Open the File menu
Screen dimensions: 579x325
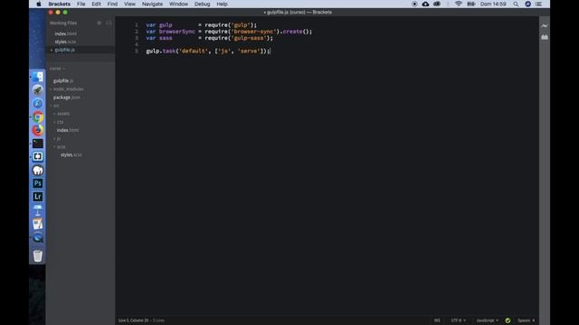pyautogui.click(x=81, y=4)
